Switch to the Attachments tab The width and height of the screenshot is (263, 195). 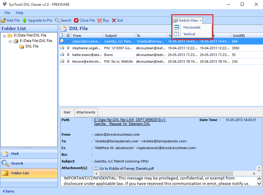pyautogui.click(x=86, y=112)
